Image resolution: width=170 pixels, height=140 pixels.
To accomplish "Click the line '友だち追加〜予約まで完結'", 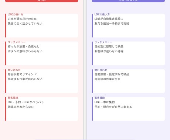I will (x=112, y=24).
